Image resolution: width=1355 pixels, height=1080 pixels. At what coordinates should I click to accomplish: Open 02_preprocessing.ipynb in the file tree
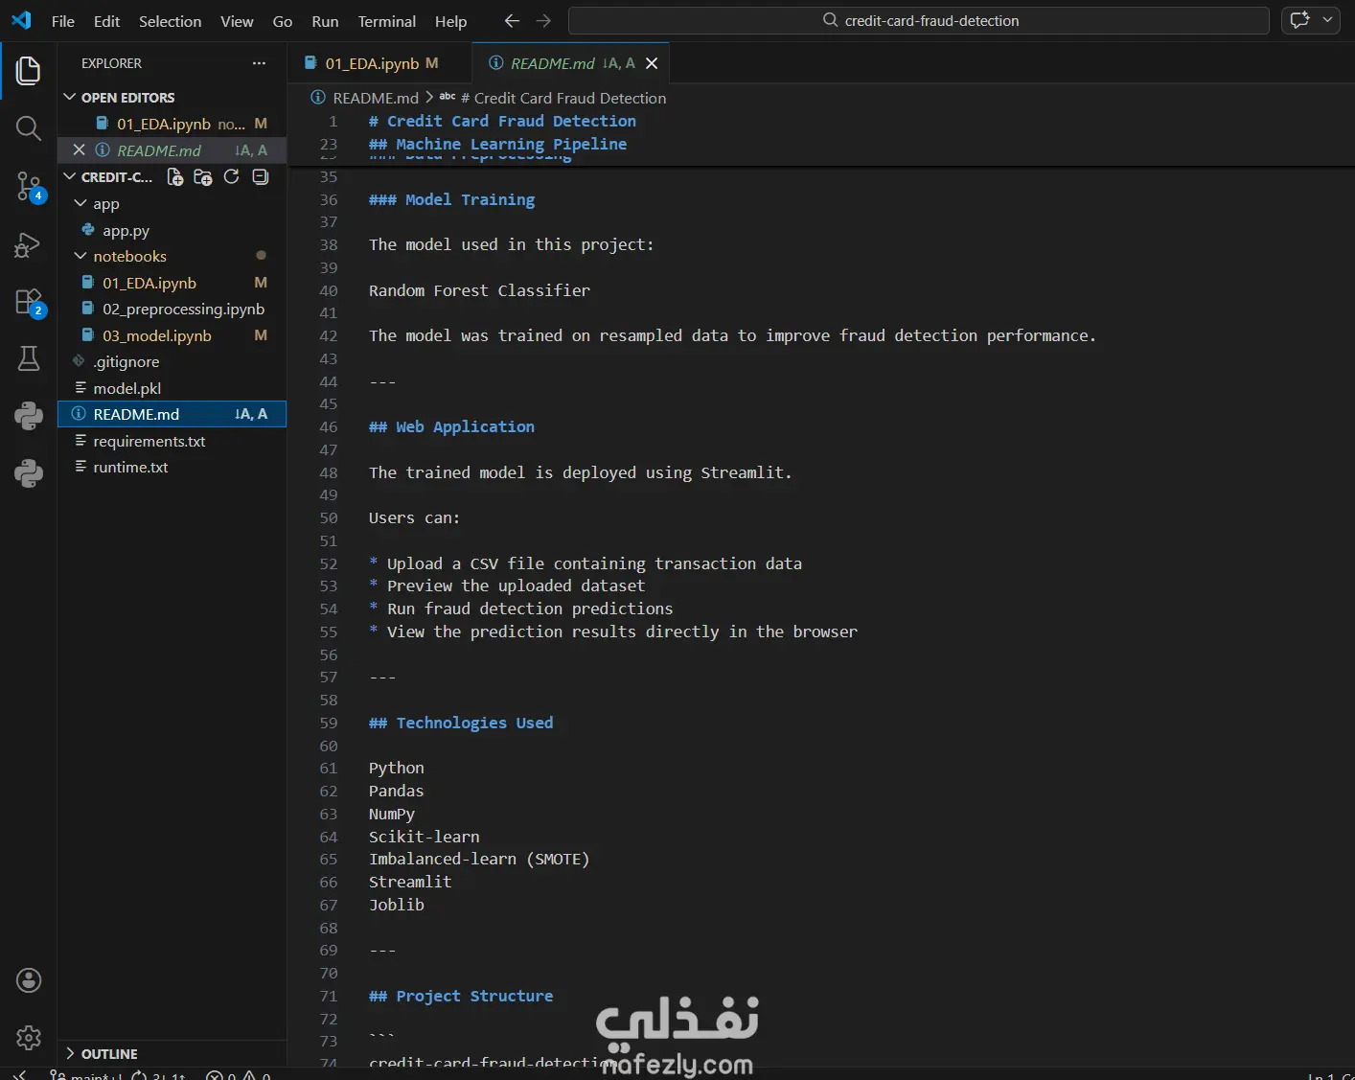[x=172, y=310]
